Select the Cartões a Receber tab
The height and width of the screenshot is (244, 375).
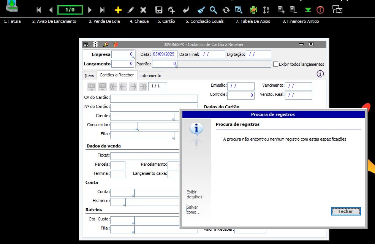[x=117, y=75]
